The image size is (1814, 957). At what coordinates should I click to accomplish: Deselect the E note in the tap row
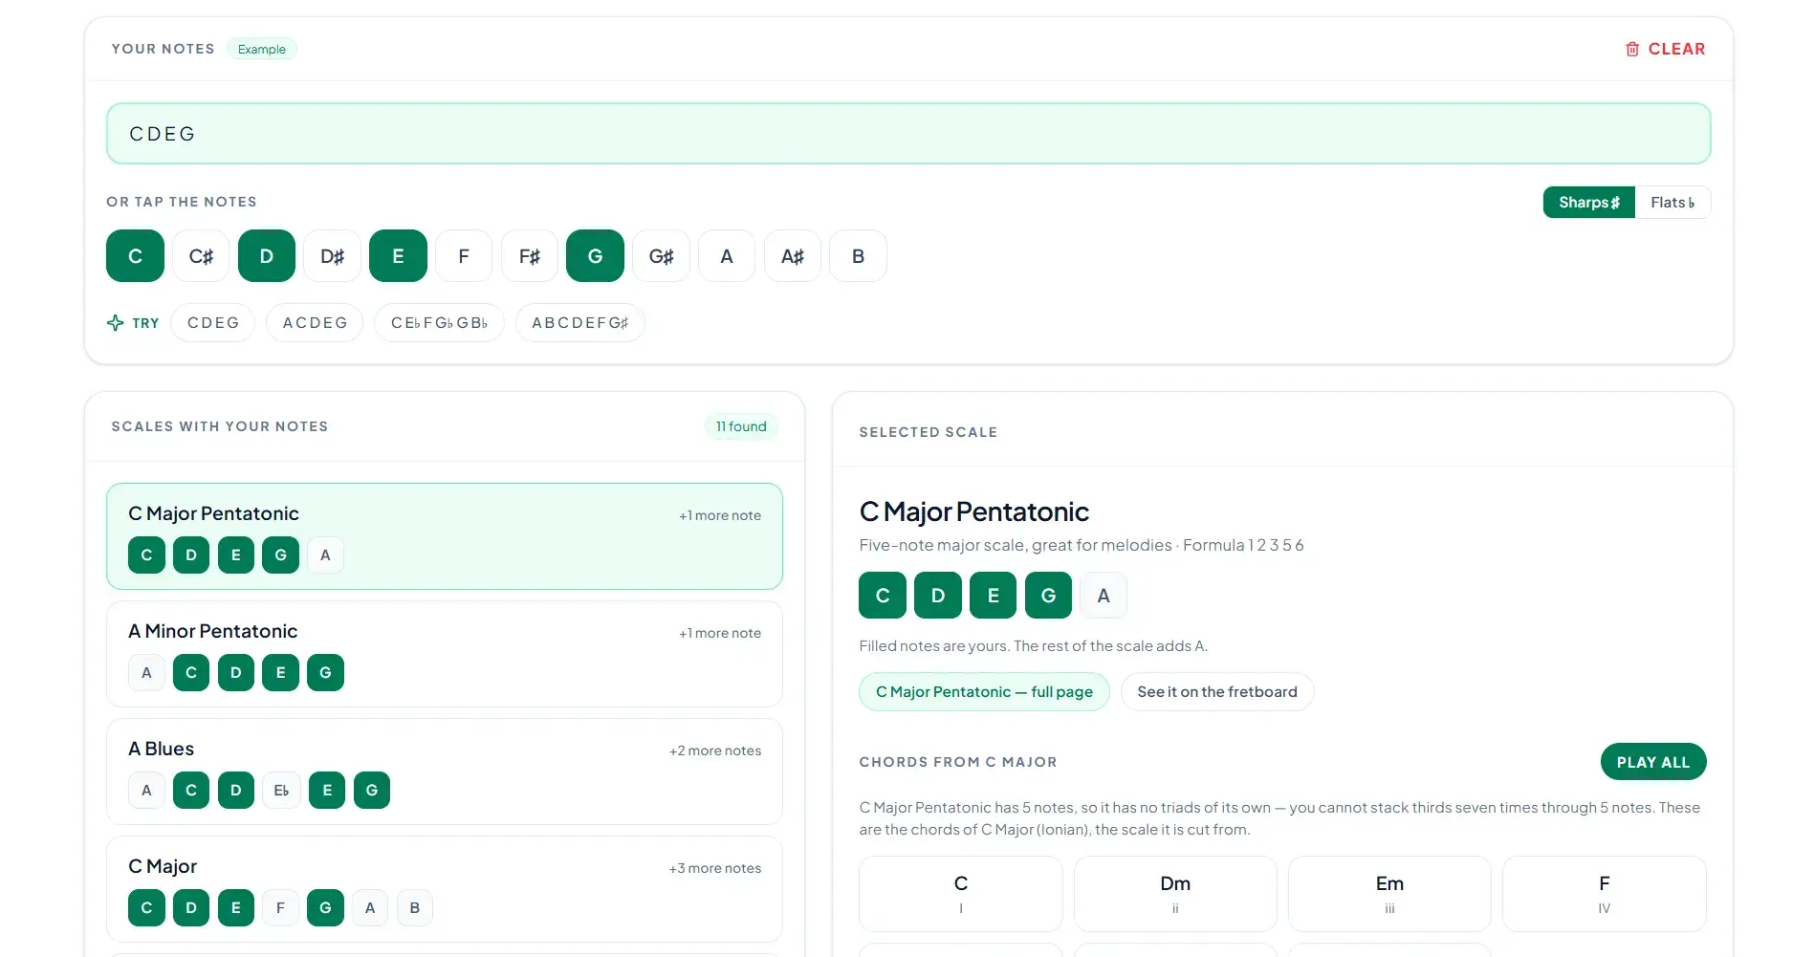click(398, 256)
